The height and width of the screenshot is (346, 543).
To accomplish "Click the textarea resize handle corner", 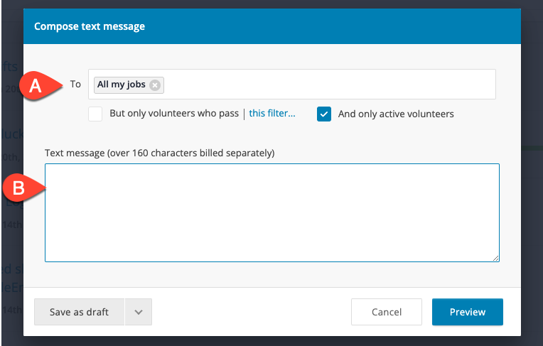I will [495, 258].
